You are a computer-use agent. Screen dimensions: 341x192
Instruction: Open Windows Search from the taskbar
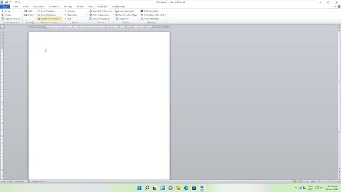147,188
